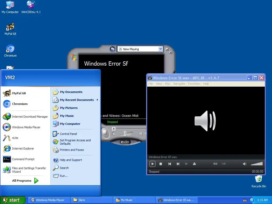Image resolution: width=272 pixels, height=204 pixels.
Task: Click the VM2 user name header
Action: point(10,77)
